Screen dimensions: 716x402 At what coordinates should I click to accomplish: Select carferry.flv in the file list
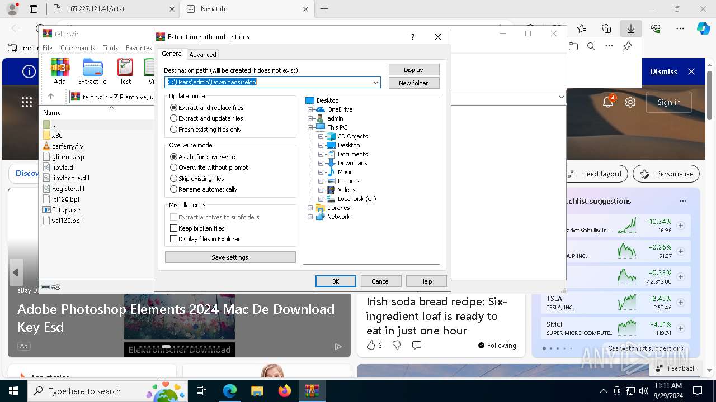[x=63, y=146]
